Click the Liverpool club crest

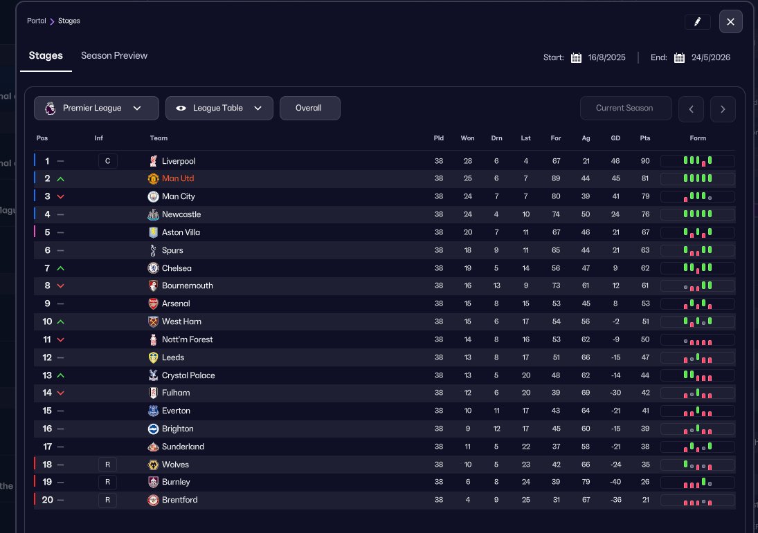click(x=154, y=161)
